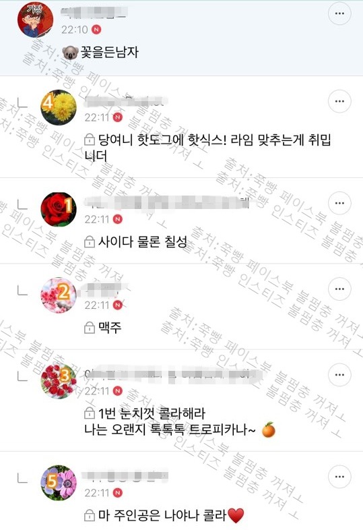Image resolution: width=363 pixels, height=530 pixels.
Task: Open more options on the 맥주 reply
Action: coord(339,289)
